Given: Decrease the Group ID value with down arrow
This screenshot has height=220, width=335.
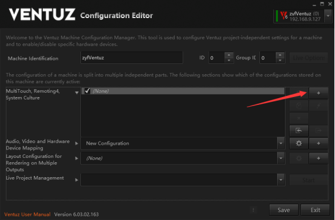Looking at the screenshot, I should [x=280, y=60].
